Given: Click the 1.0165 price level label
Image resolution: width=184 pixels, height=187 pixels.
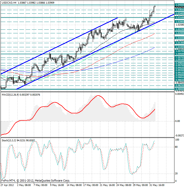Looking at the screenshot, I should [179, 38].
